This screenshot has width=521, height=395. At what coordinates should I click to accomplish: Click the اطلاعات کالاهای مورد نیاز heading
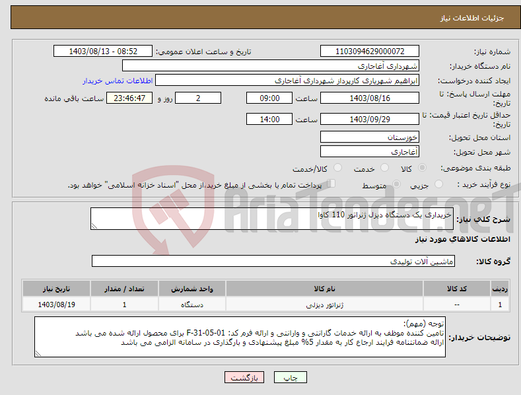(462, 239)
